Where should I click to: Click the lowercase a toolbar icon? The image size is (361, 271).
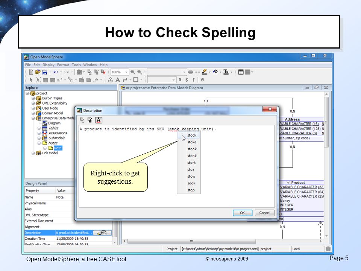[180, 80]
